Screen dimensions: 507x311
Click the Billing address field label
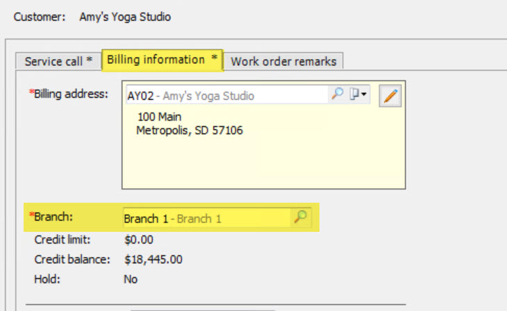[x=69, y=94]
